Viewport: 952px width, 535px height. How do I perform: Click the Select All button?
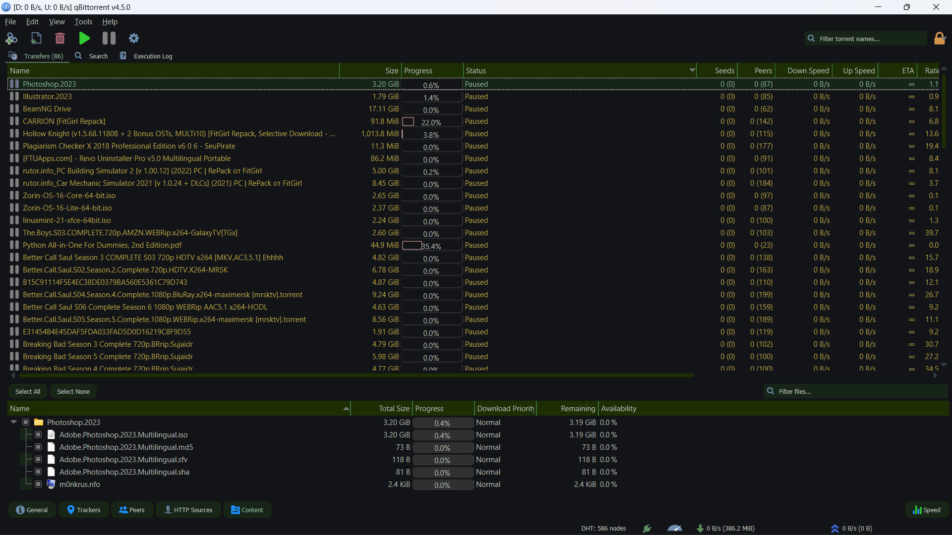point(28,391)
